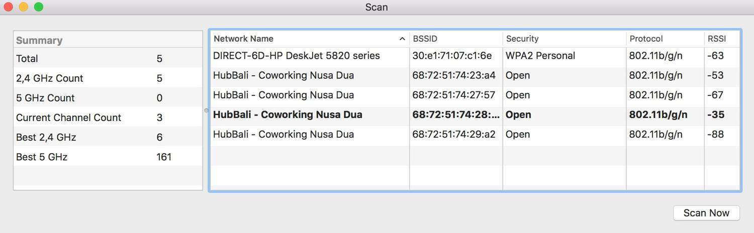Sort networks by BSSID column
754x233 pixels.
pos(456,39)
